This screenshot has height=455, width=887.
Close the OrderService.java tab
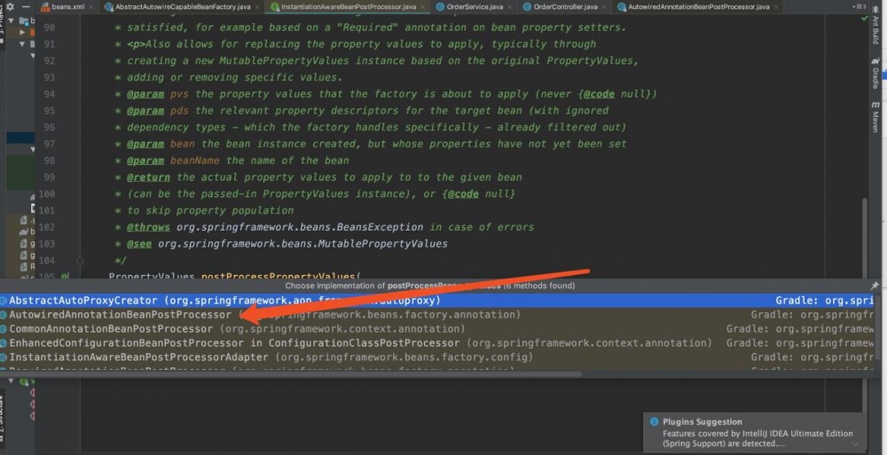coord(508,7)
